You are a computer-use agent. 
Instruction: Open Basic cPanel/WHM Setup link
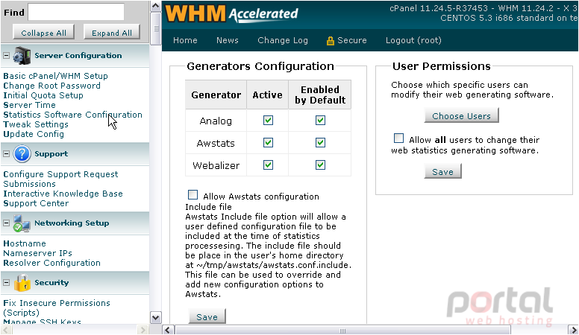tap(55, 76)
